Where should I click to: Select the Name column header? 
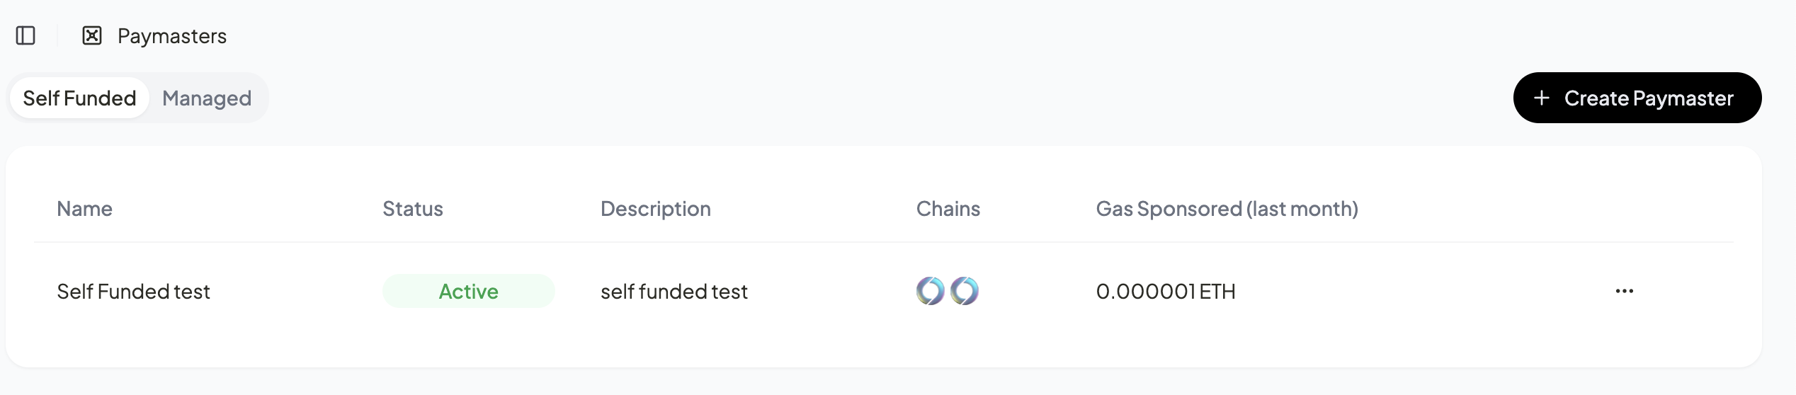[84, 209]
